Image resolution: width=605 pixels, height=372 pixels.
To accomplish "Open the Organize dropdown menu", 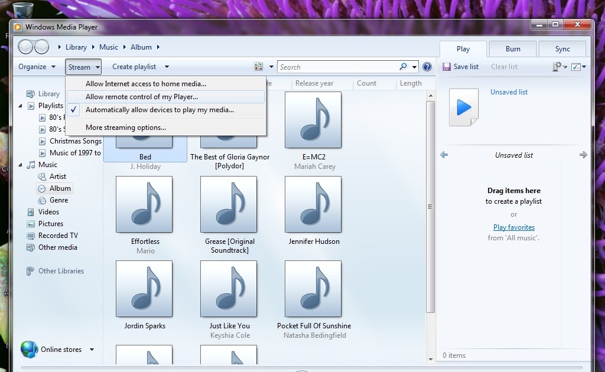I will pos(37,67).
